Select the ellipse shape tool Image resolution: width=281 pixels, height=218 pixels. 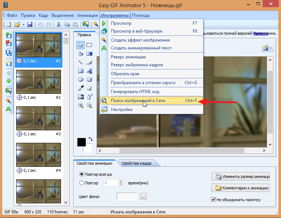click(x=81, y=79)
